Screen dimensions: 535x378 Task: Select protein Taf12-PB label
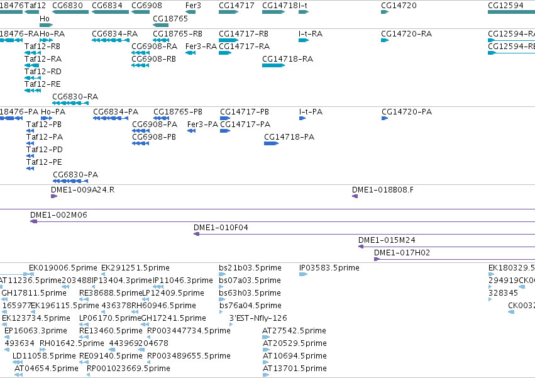pos(44,125)
